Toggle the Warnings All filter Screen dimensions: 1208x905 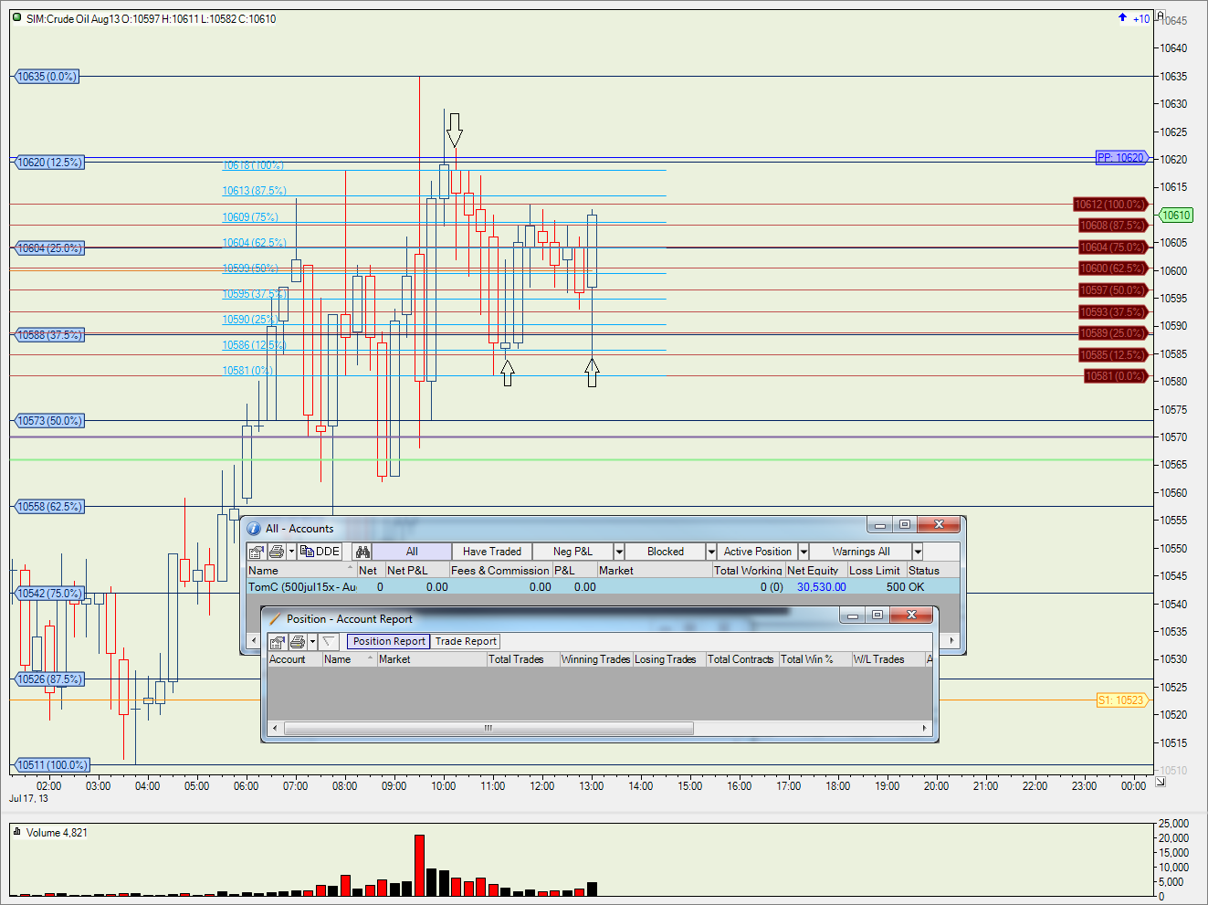coord(861,552)
